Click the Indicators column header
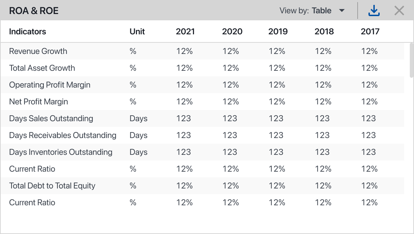The width and height of the screenshot is (414, 234). point(27,32)
